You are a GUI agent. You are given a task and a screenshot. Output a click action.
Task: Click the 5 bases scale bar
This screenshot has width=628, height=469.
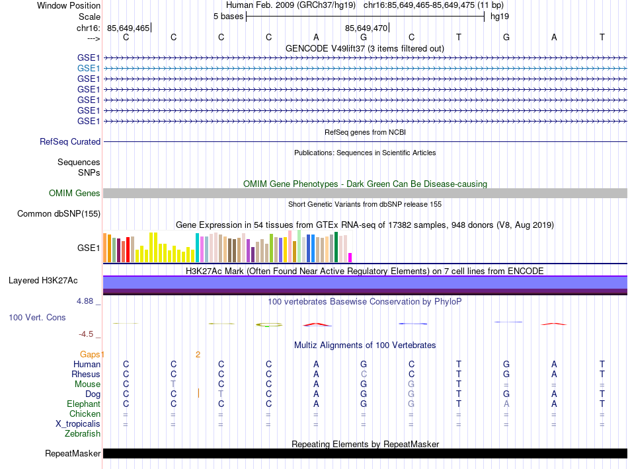click(365, 16)
